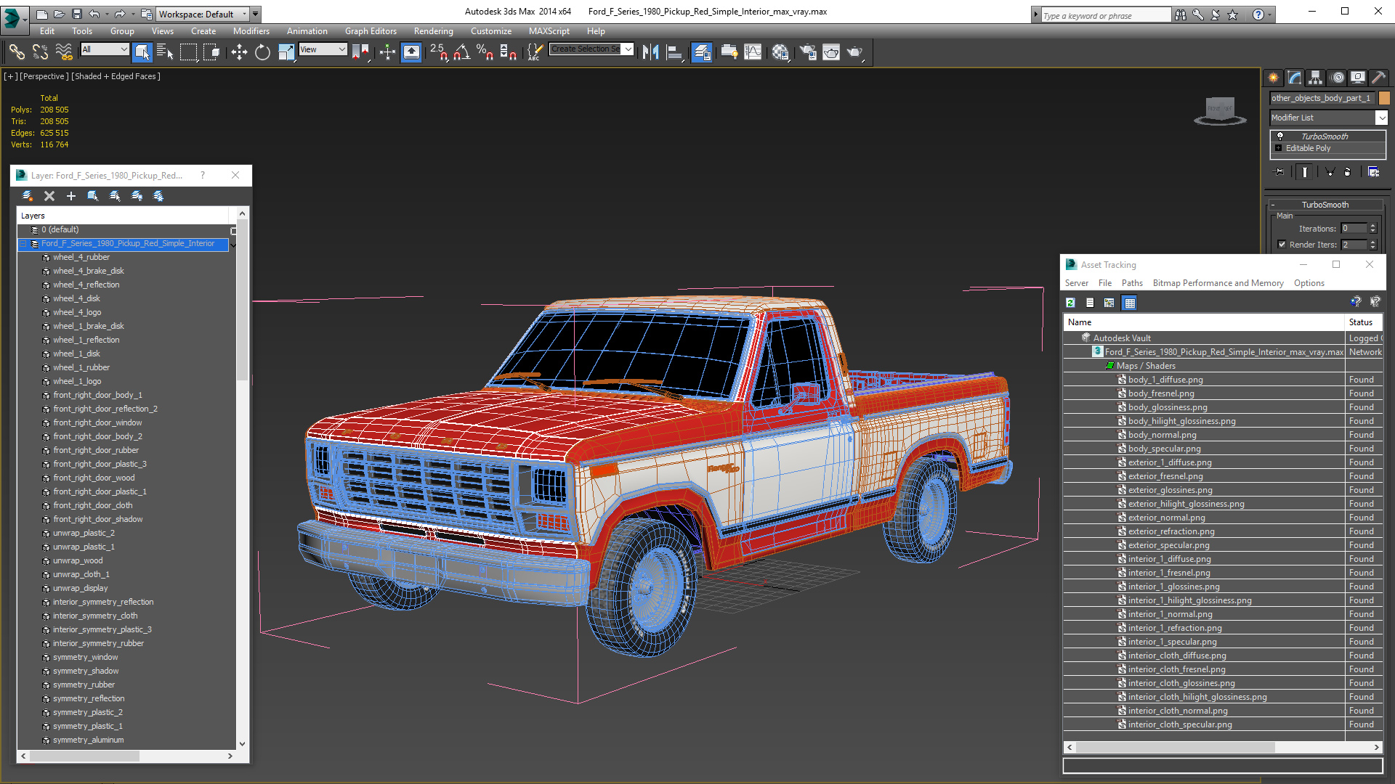The height and width of the screenshot is (784, 1395).
Task: Click Delete layer X icon
Action: point(49,196)
